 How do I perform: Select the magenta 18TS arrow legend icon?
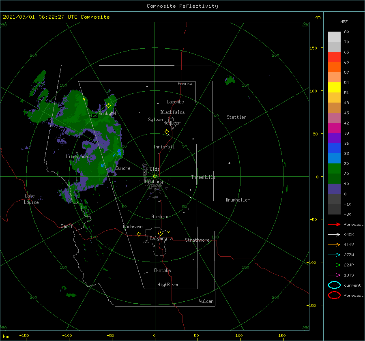[x=334, y=275]
